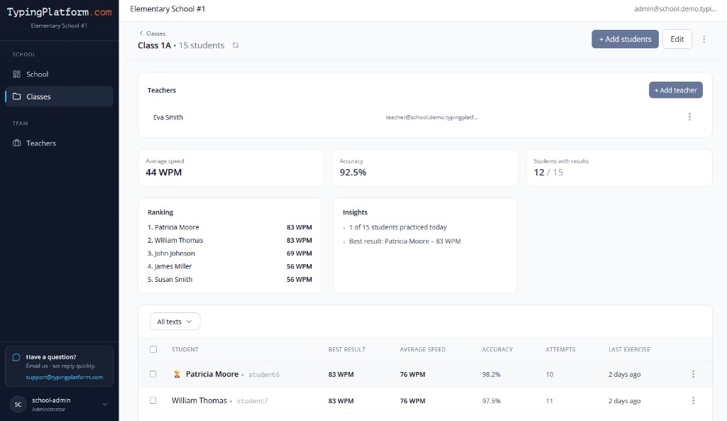Screen dimensions: 727x421
Task: Toggle the select-all students checkbox in table header
Action: 153,349
